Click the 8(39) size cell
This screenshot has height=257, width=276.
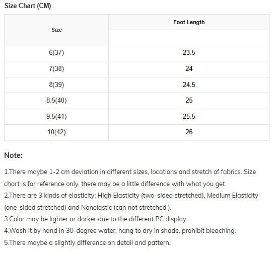click(56, 84)
